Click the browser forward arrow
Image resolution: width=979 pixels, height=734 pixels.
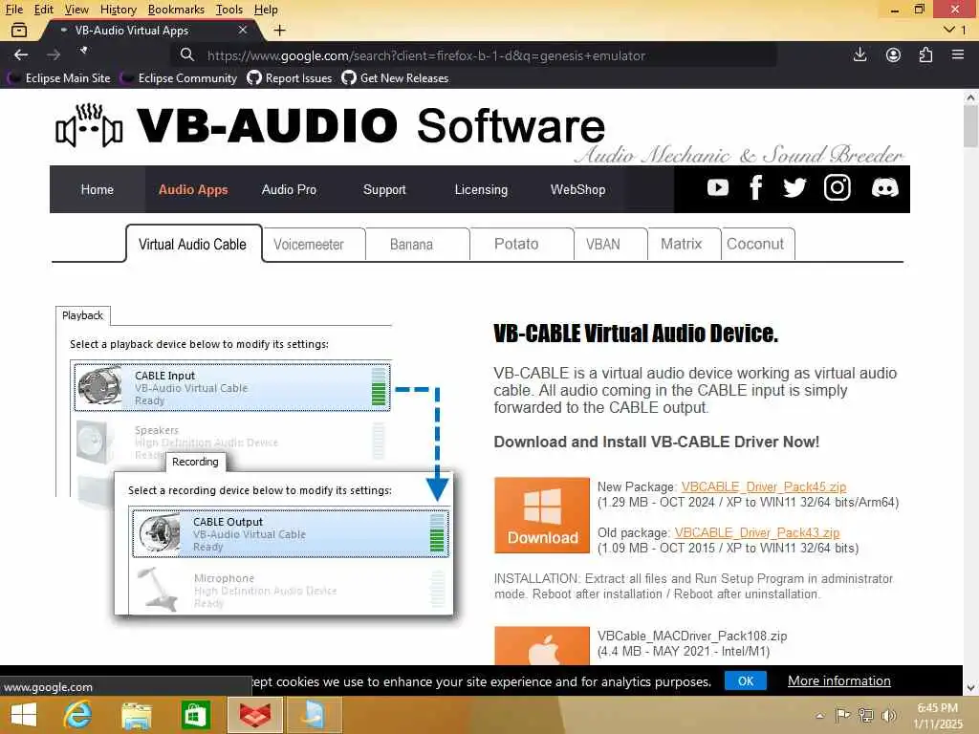[54, 54]
